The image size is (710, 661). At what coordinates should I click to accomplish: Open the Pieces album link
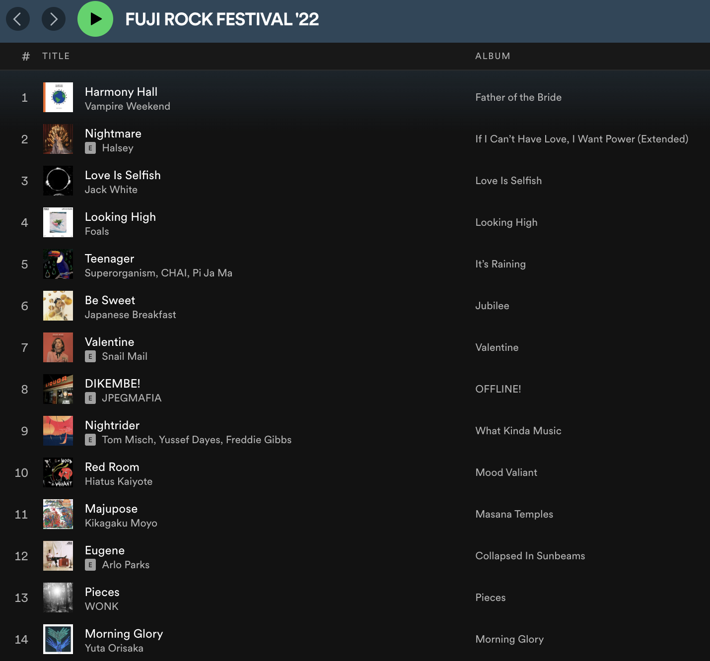pyautogui.click(x=491, y=597)
